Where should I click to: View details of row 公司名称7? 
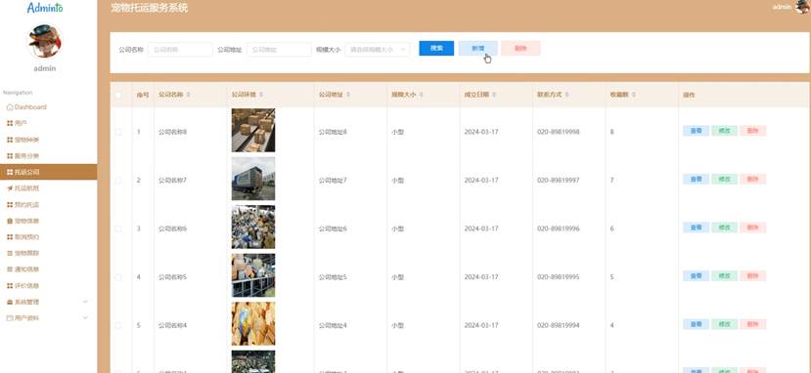(697, 179)
